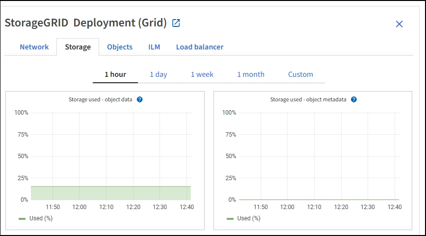Switch to the Network tab
This screenshot has width=426, height=236.
34,47
